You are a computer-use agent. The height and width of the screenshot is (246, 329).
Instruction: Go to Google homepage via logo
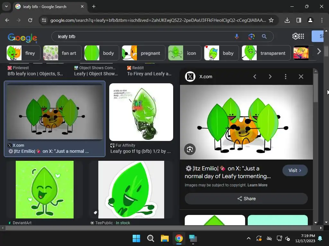pos(22,38)
